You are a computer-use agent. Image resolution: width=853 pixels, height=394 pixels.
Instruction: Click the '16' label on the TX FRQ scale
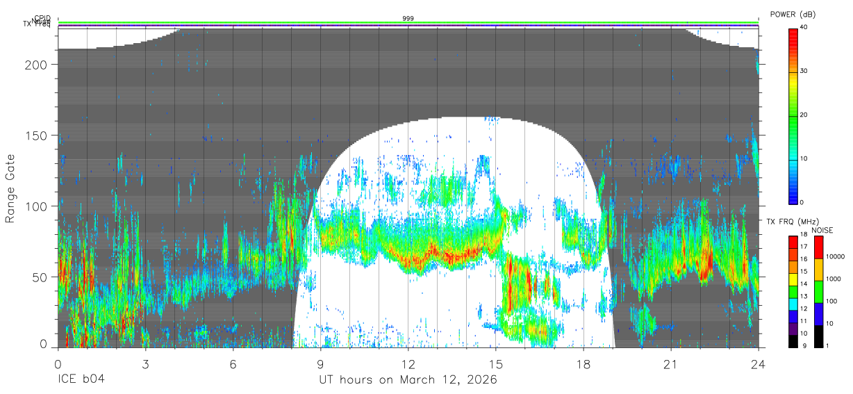click(804, 259)
